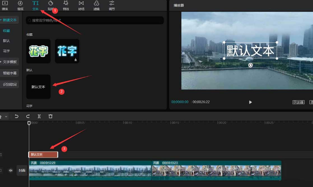Click the 示波器 button under preview
Screen dimensions: 313x187
pos(298,102)
